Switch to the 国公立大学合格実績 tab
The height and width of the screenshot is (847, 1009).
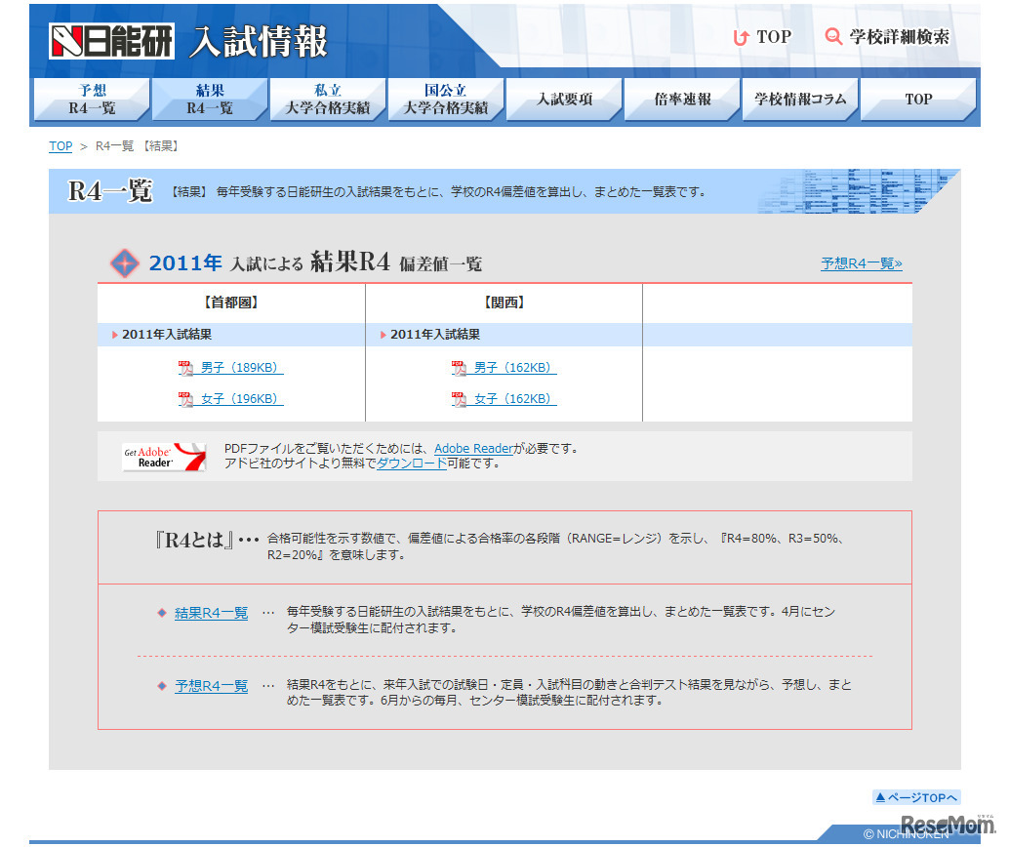446,100
